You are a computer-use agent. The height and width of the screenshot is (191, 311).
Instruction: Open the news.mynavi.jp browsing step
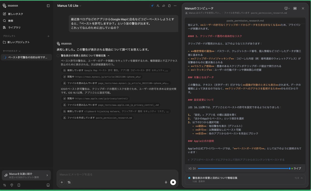point(102,77)
